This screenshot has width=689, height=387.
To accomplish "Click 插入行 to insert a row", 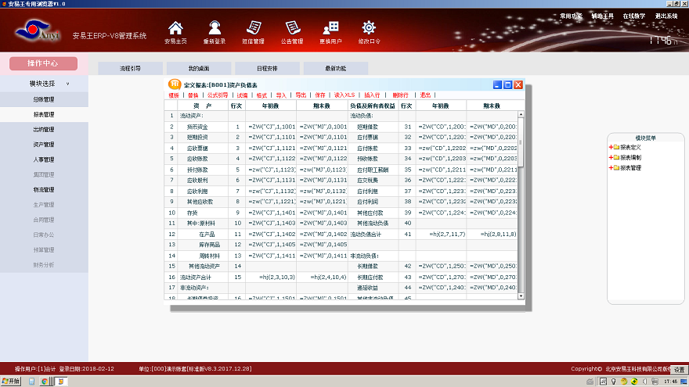I will click(372, 95).
